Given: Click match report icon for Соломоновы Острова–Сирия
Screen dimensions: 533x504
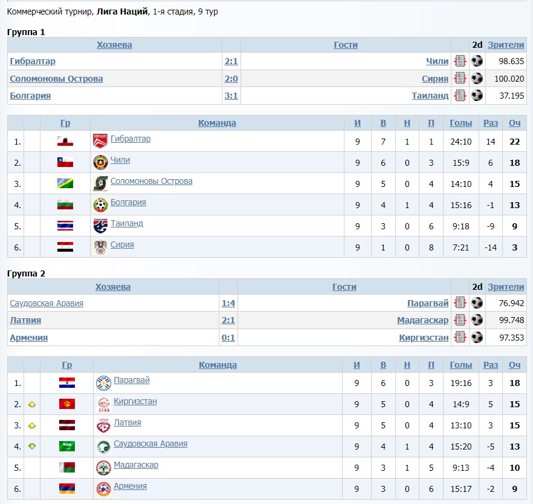Looking at the screenshot, I should (x=460, y=79).
